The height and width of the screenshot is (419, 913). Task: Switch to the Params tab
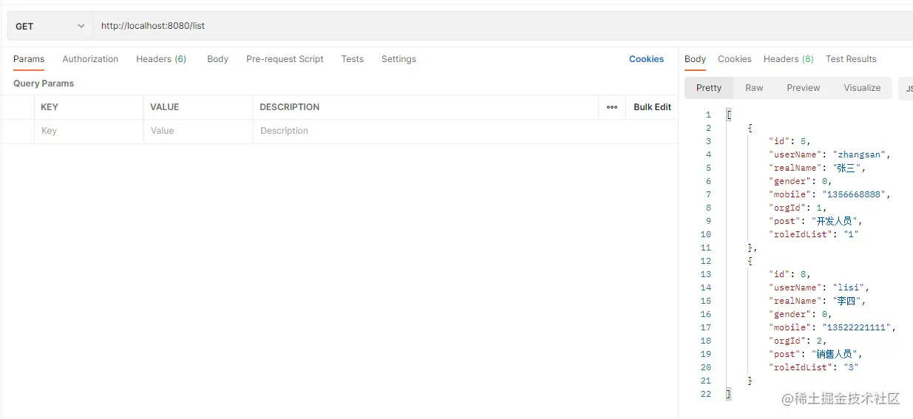coord(29,59)
